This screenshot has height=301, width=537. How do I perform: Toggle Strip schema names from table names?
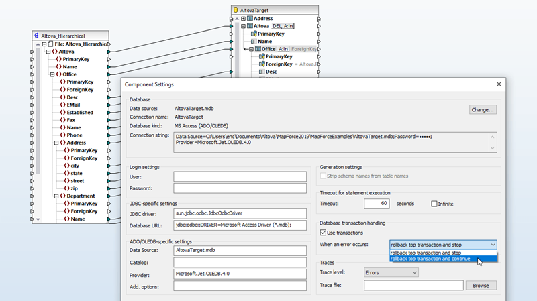(324, 176)
